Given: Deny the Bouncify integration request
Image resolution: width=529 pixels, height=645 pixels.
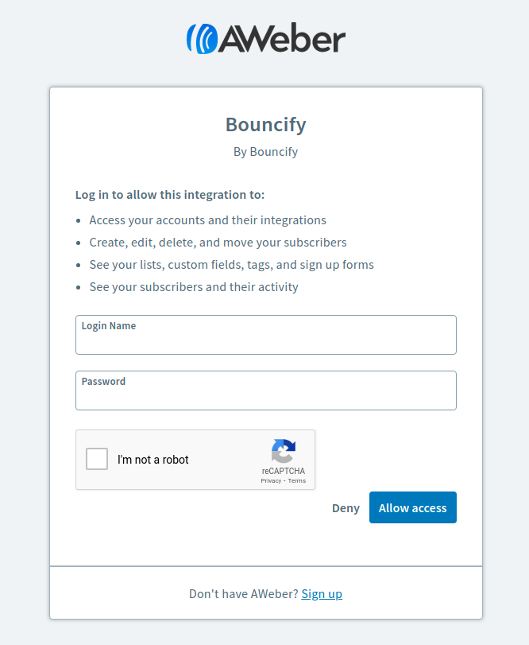Looking at the screenshot, I should 346,508.
